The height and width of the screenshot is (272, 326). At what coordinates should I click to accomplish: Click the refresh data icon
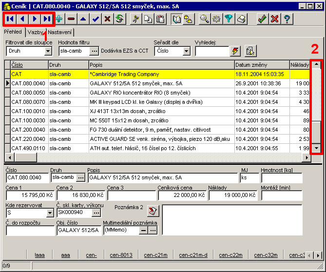(x=119, y=19)
